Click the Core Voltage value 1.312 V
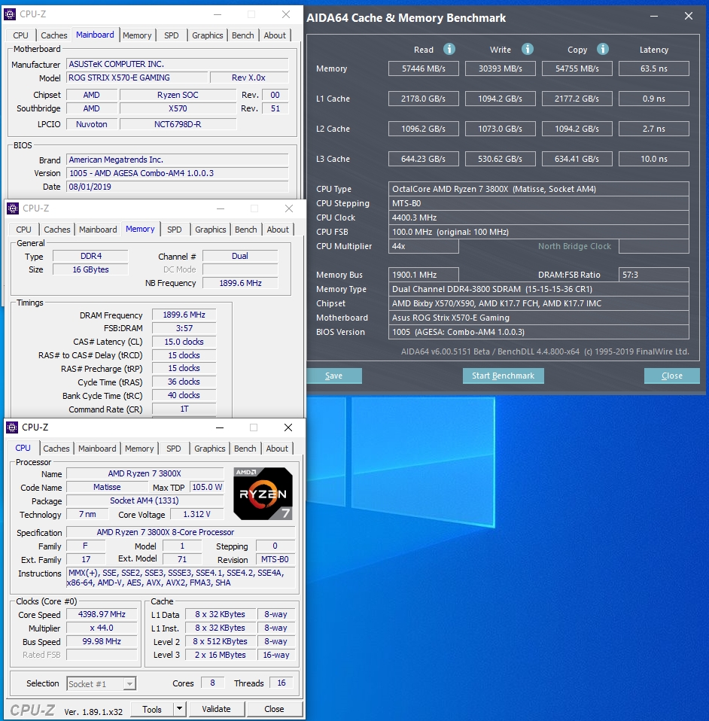The height and width of the screenshot is (721, 709). (196, 514)
